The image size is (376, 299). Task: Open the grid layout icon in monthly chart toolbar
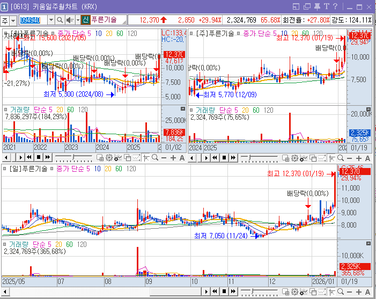coord(100,158)
